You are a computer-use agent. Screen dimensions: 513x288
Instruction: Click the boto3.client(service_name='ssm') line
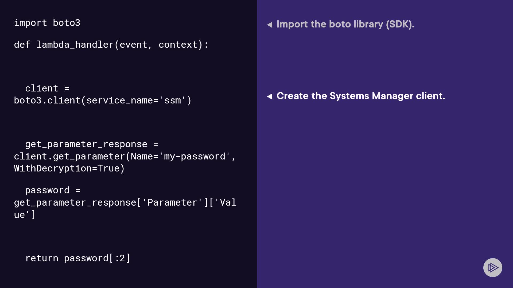pyautogui.click(x=103, y=101)
